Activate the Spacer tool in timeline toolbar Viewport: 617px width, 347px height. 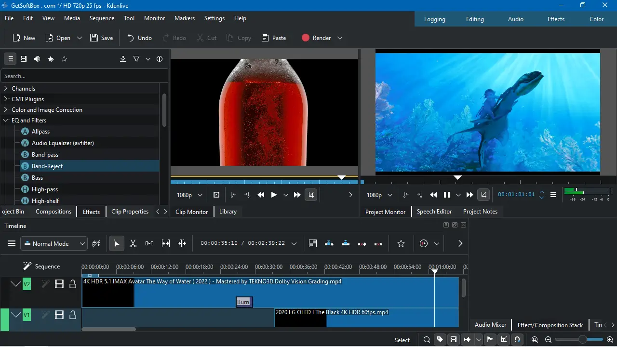(x=149, y=243)
